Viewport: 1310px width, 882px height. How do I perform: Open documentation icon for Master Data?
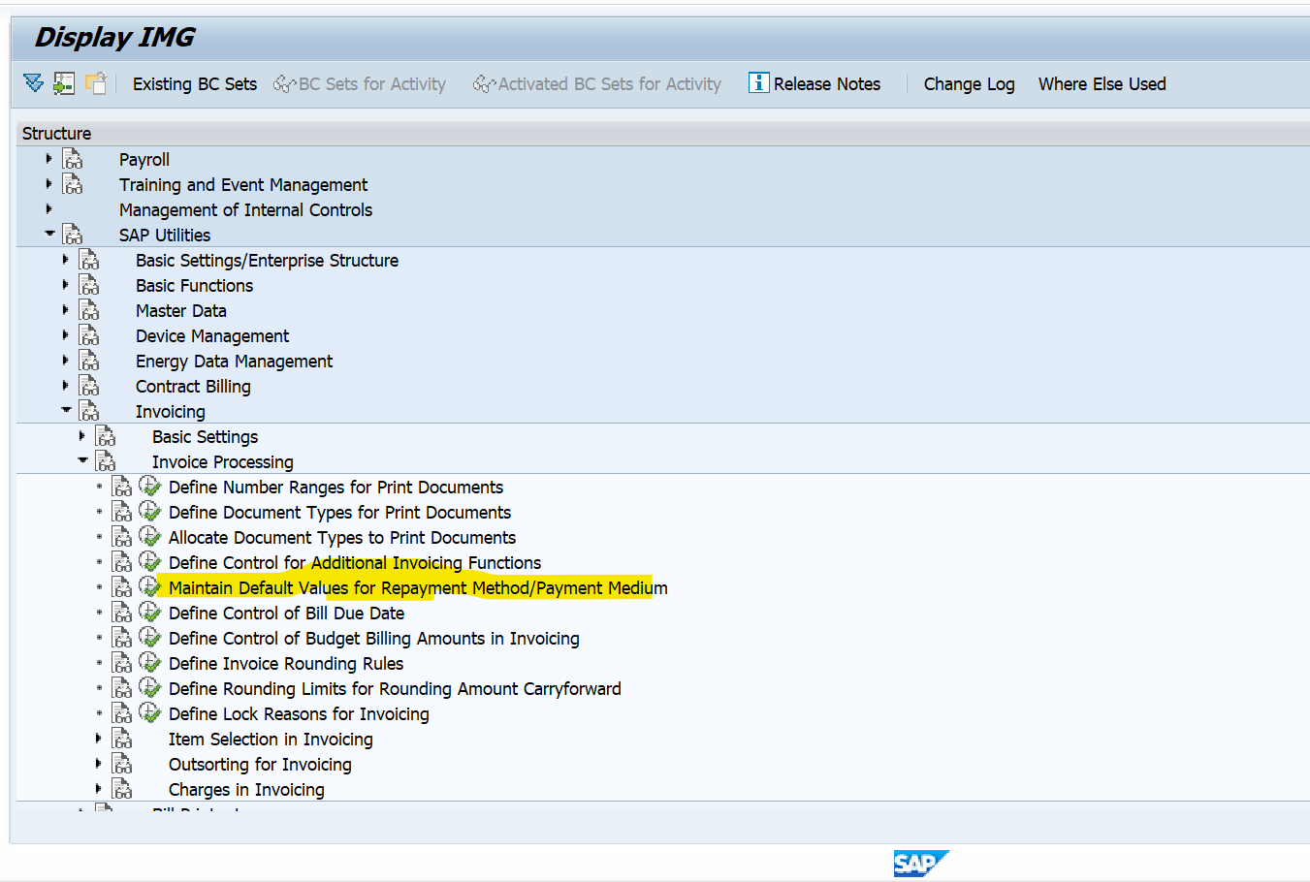tap(89, 310)
